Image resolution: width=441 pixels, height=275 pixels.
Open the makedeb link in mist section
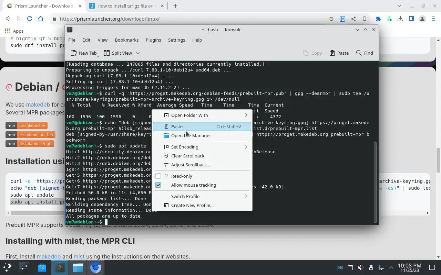tap(49, 256)
